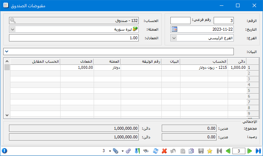263x156 pixels.
Task: Click the undo arrow icon
Action: pyautogui.click(x=173, y=151)
